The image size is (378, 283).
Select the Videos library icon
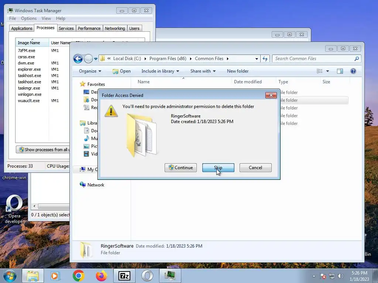click(x=86, y=154)
